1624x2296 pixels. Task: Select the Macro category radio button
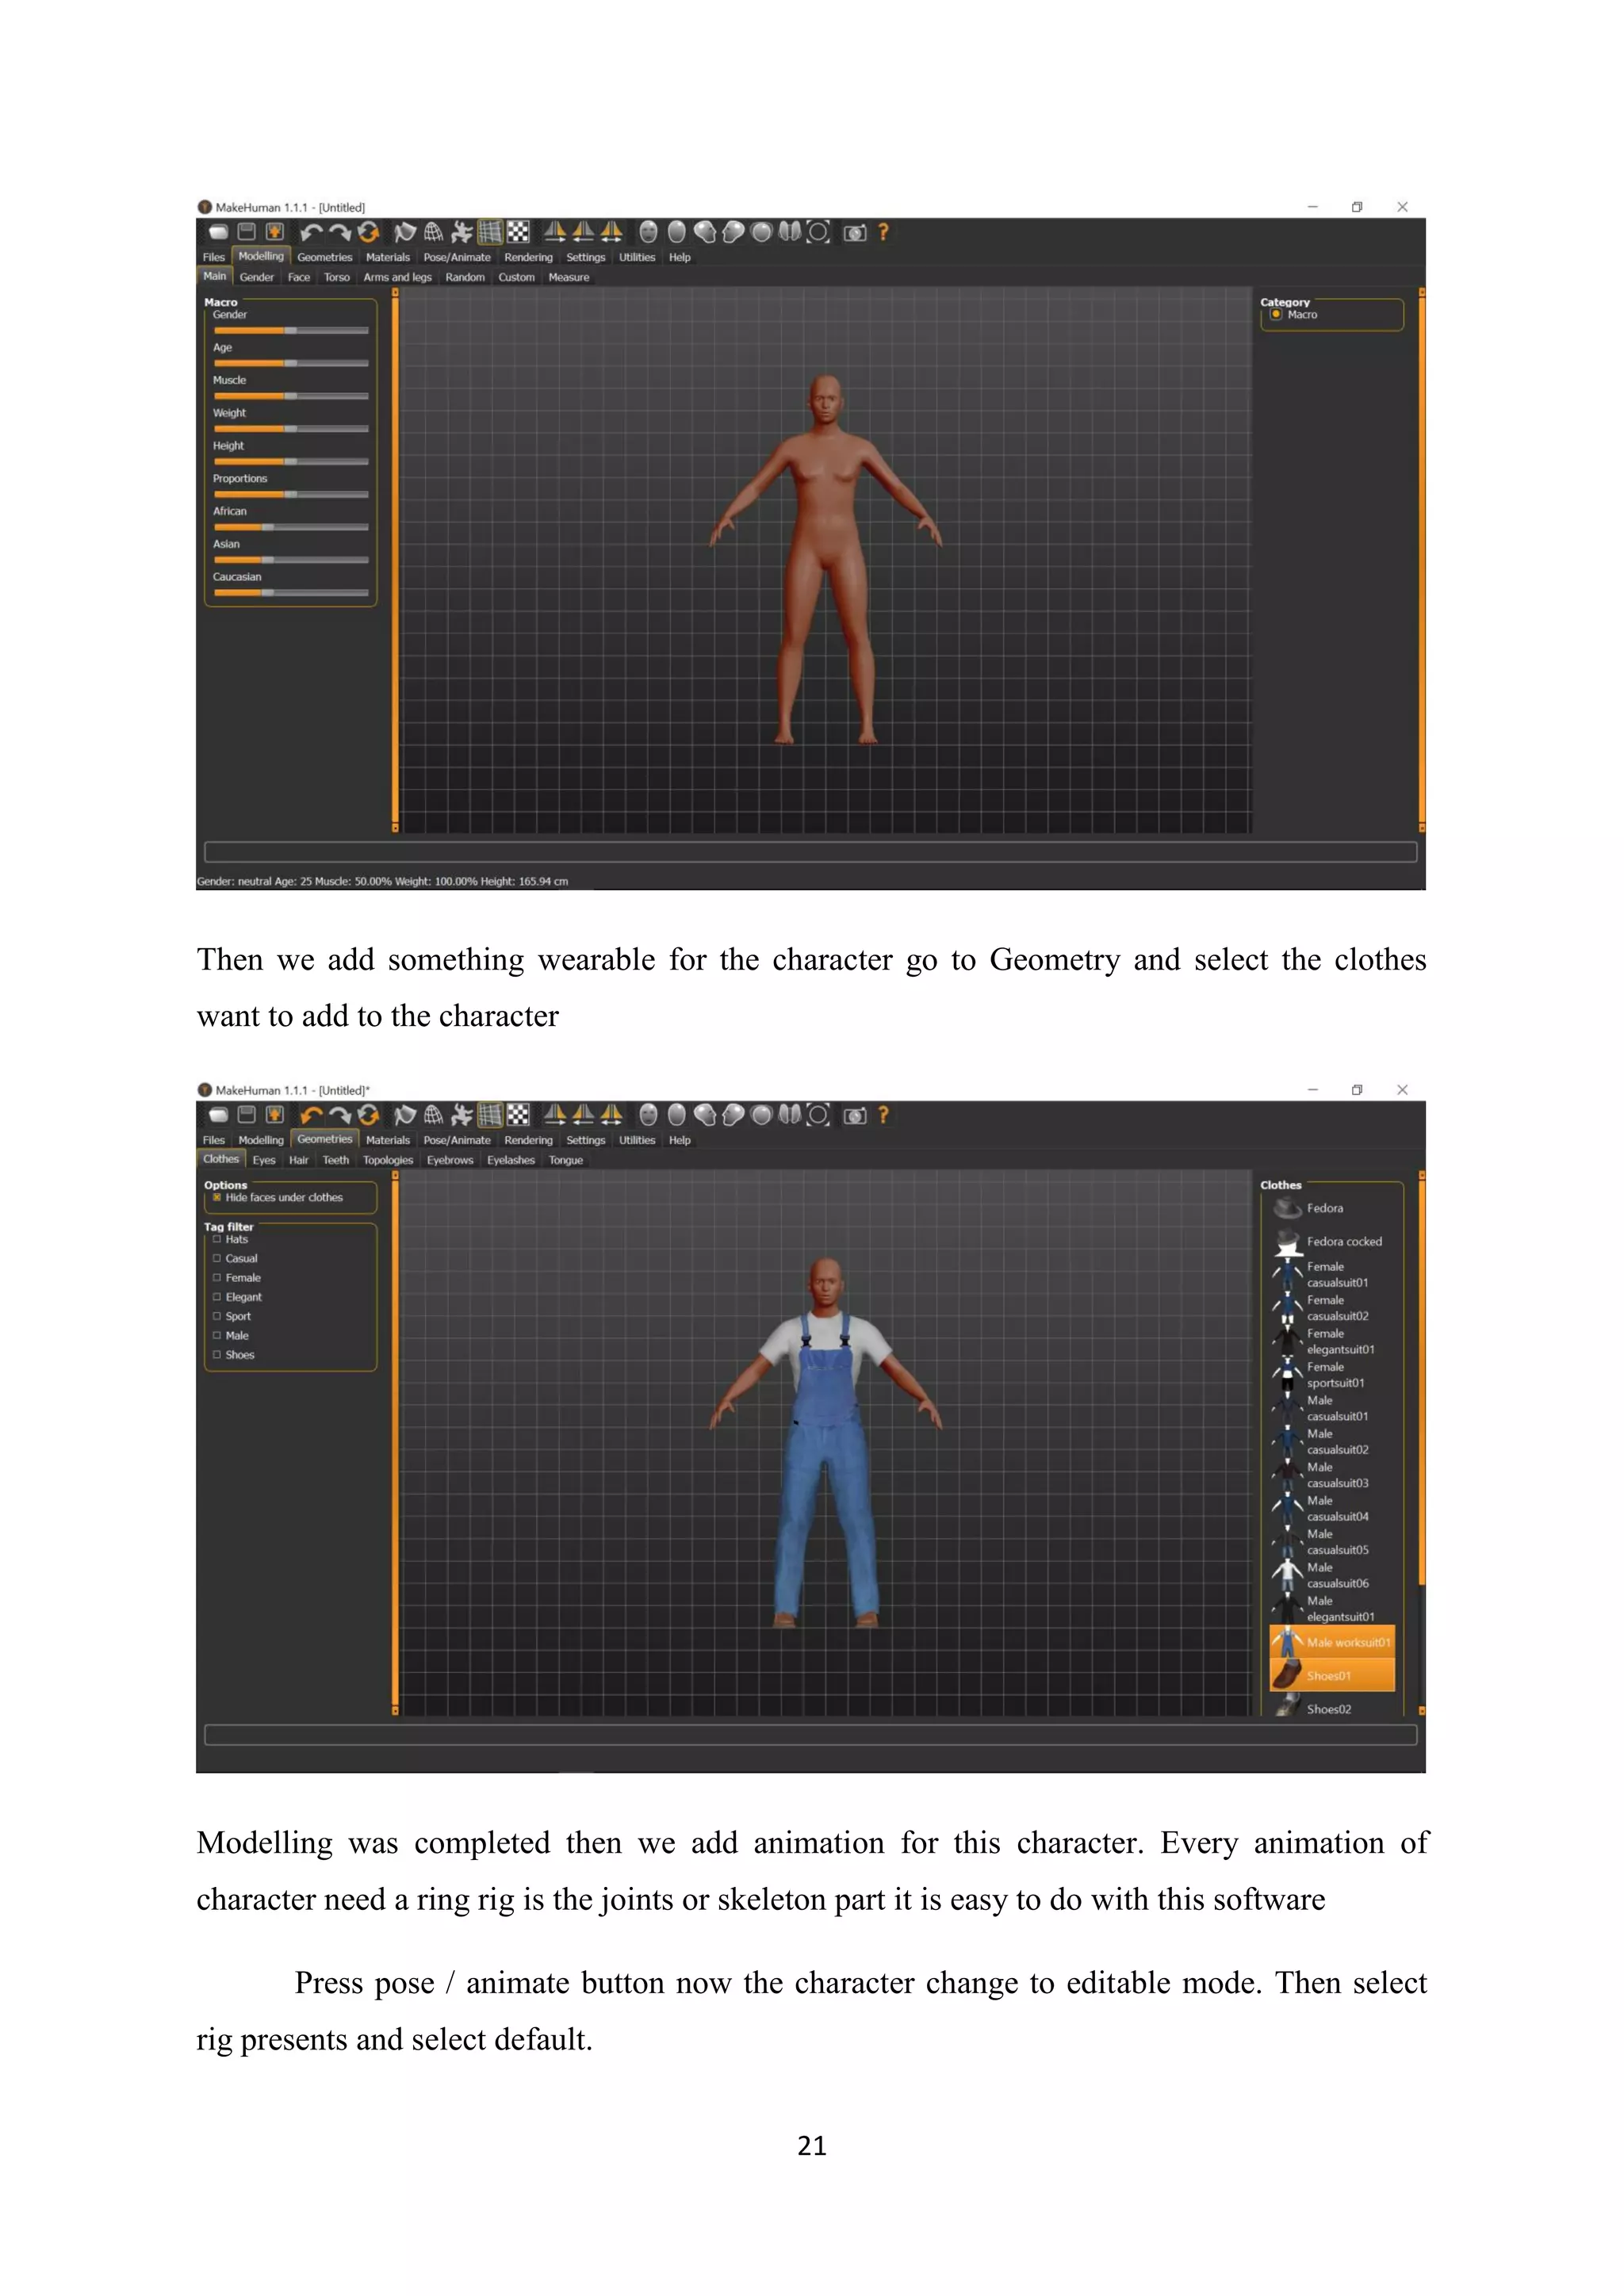pos(1276,314)
